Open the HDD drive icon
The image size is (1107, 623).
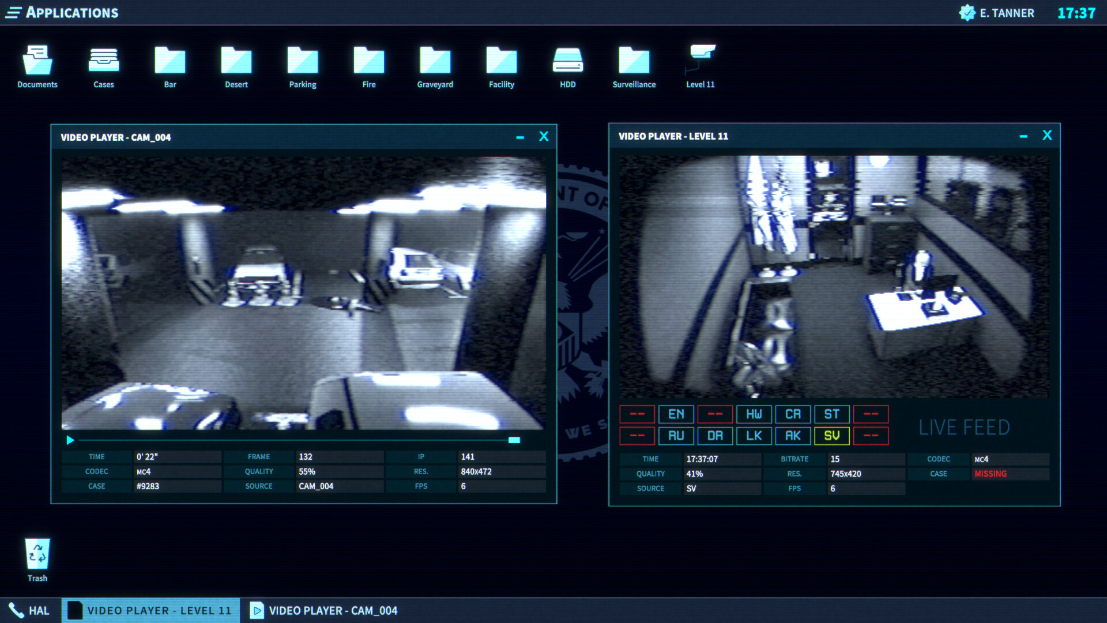tap(567, 63)
